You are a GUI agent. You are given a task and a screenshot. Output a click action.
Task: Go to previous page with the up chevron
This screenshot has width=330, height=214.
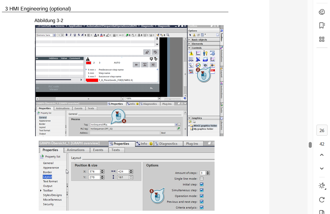click(x=322, y=155)
